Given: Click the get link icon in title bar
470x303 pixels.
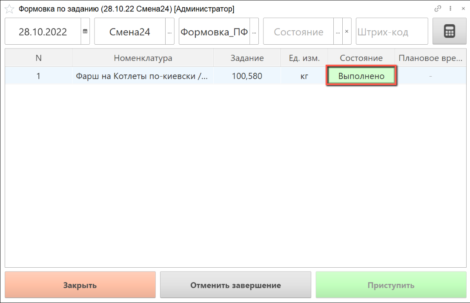Looking at the screenshot, I should tap(438, 9).
